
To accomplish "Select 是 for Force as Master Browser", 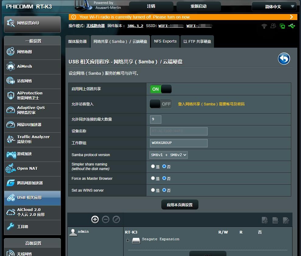I will pyautogui.click(x=153, y=178).
